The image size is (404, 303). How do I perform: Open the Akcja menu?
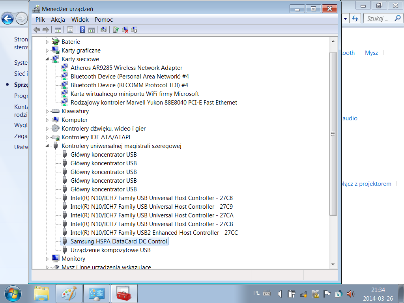click(x=58, y=20)
